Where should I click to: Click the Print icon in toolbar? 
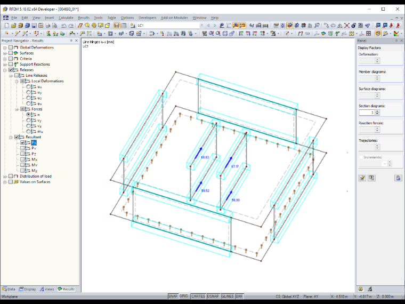[x=47, y=26]
